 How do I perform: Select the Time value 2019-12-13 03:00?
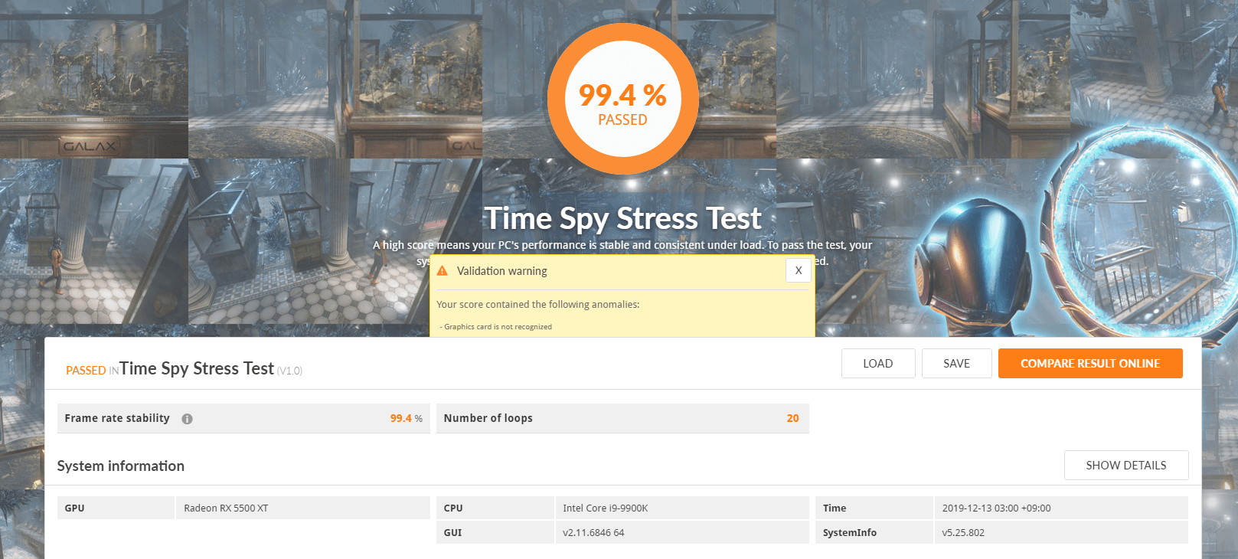(x=996, y=508)
